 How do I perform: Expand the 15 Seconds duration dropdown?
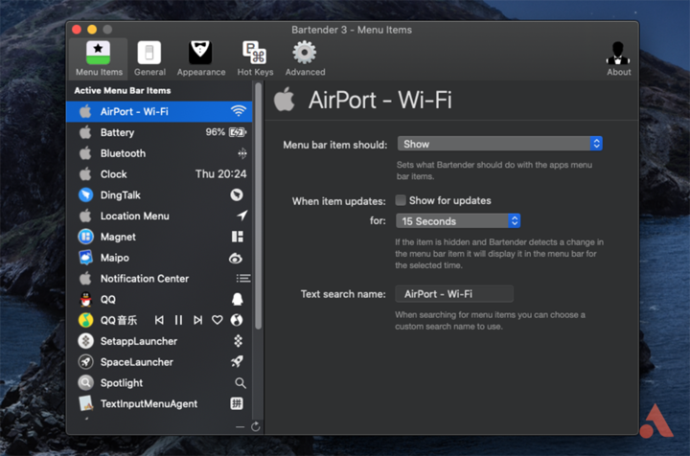coord(458,221)
